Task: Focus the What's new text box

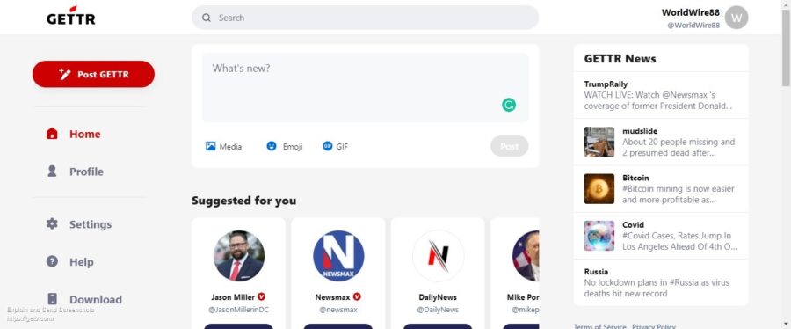Action: pyautogui.click(x=366, y=88)
